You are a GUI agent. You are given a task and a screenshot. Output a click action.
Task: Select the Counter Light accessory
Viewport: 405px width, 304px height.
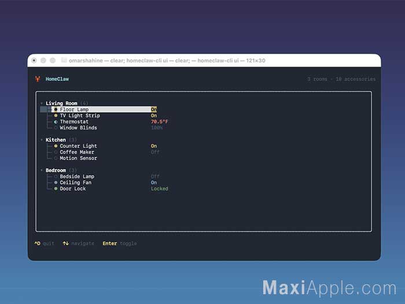(78, 146)
